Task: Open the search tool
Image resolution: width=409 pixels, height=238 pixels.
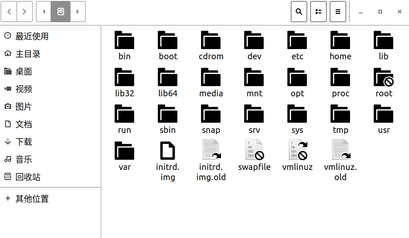Action: [299, 12]
